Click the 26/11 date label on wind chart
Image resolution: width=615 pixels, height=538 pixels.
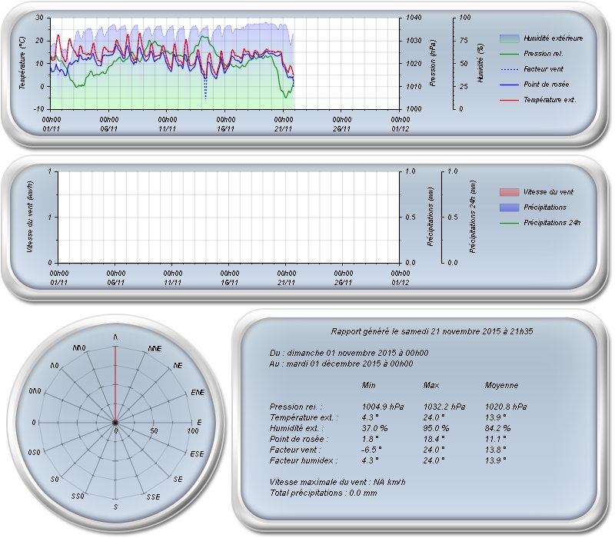[x=343, y=283]
